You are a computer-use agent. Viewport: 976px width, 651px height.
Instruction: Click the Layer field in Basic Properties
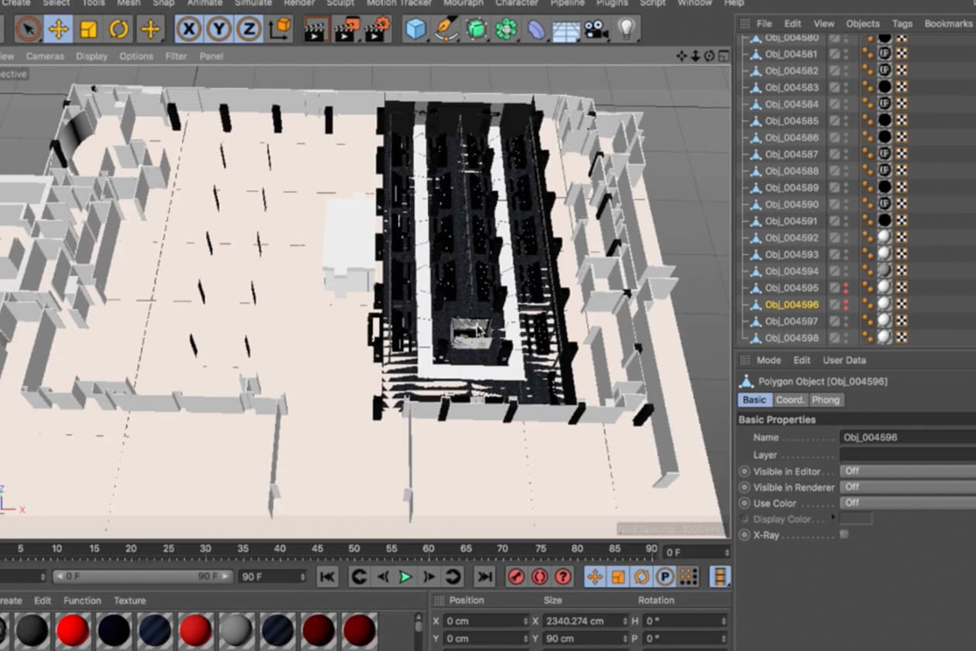[x=907, y=455]
